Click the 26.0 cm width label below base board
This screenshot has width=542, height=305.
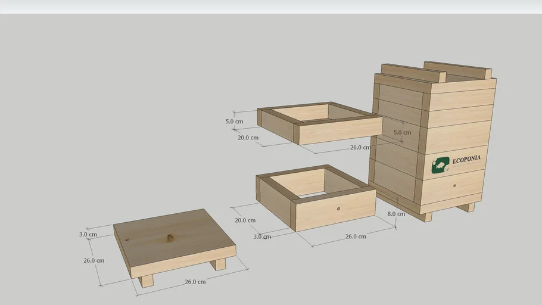(x=195, y=282)
